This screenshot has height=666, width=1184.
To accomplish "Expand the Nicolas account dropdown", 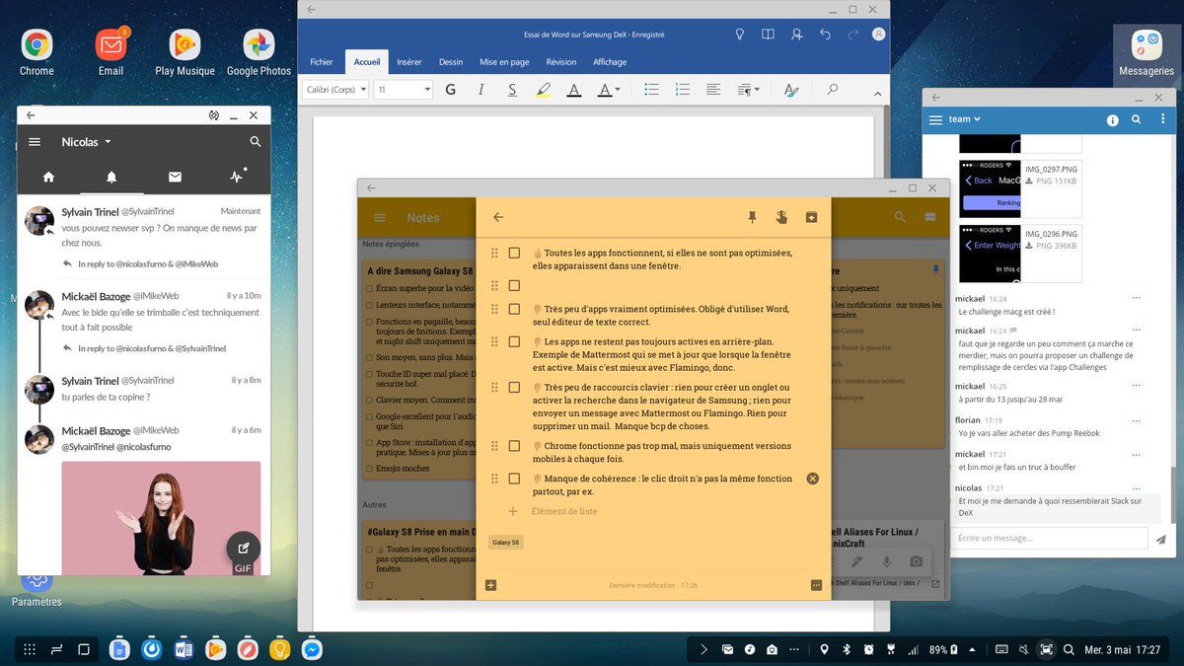I will click(107, 142).
